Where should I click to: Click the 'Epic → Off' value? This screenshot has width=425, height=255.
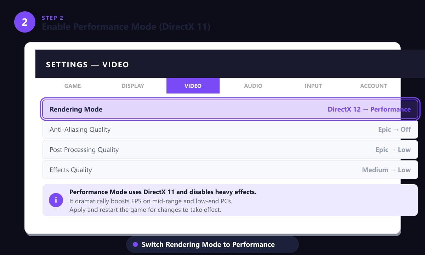(x=395, y=130)
